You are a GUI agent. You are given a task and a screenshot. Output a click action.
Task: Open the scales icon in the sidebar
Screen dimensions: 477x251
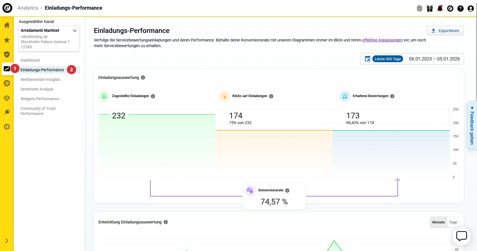click(x=7, y=98)
